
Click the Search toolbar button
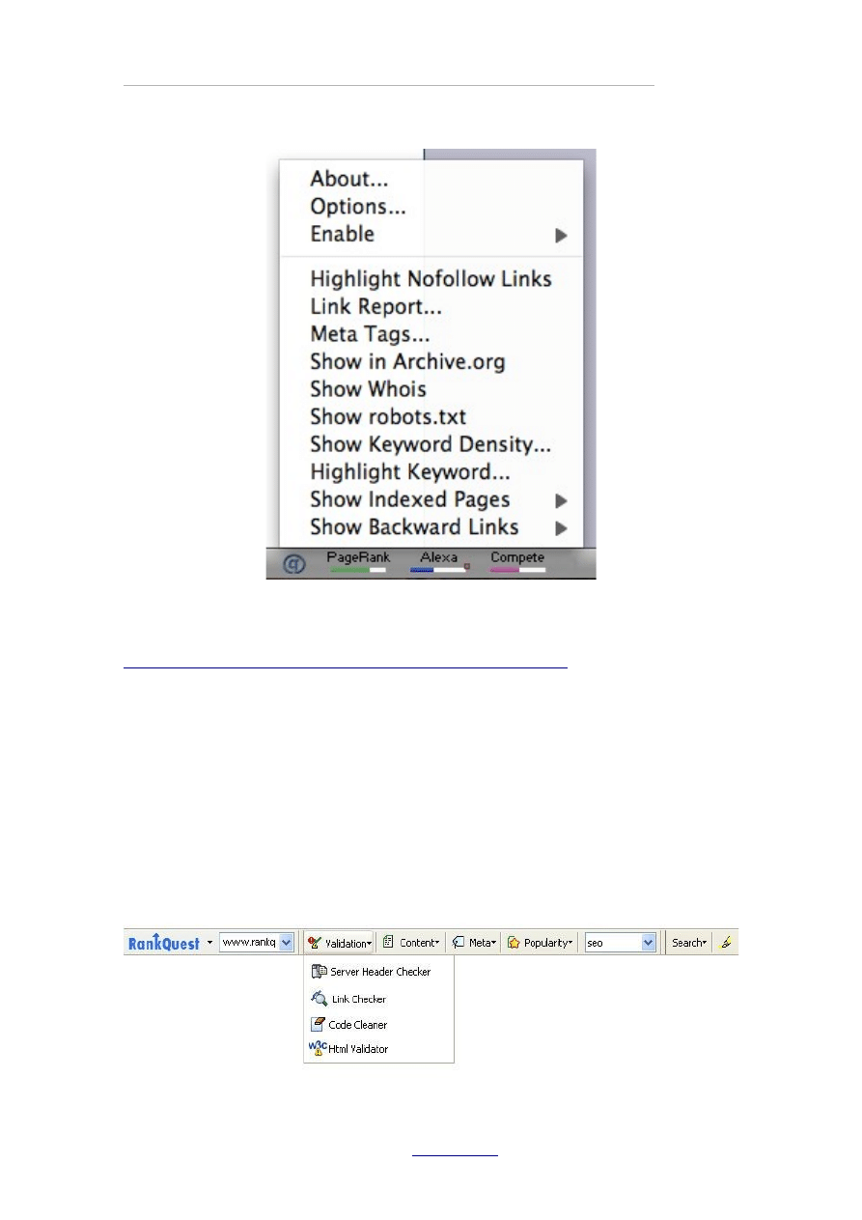click(689, 943)
